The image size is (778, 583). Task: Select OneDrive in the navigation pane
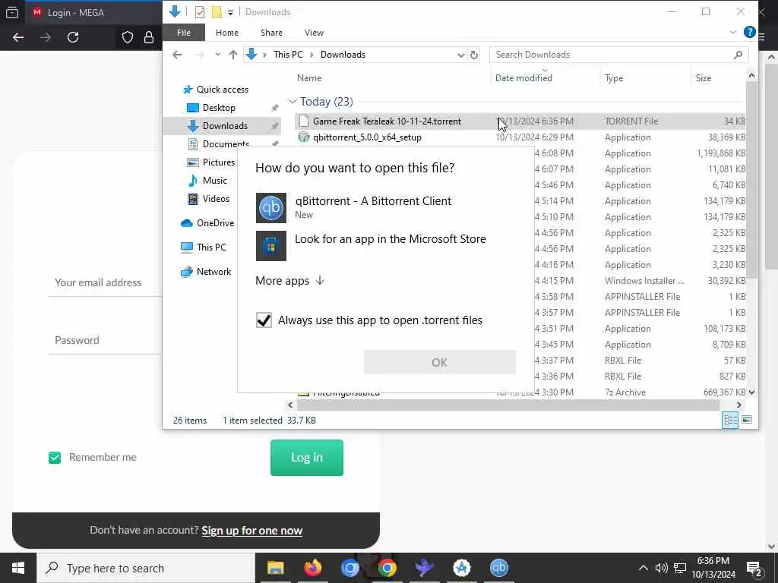[x=215, y=223]
